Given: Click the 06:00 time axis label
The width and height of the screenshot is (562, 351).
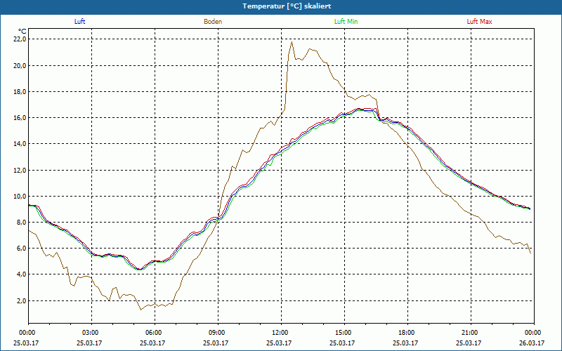Looking at the screenshot, I should 155,333.
